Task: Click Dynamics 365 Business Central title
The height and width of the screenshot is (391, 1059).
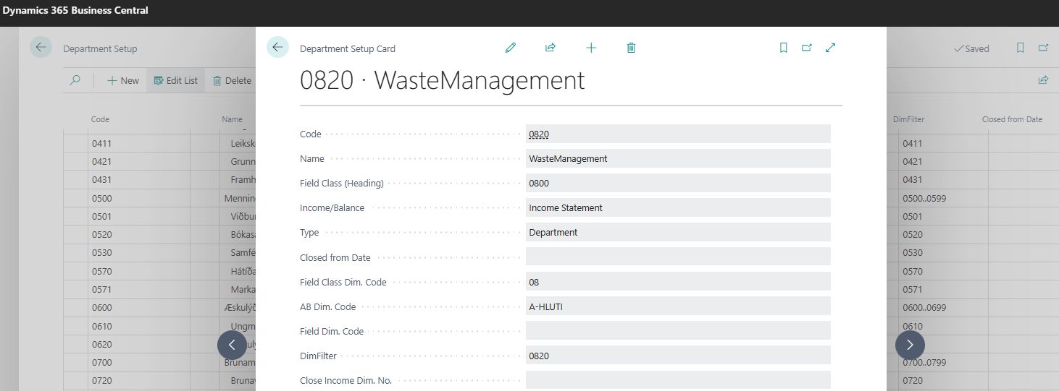Action: (75, 10)
